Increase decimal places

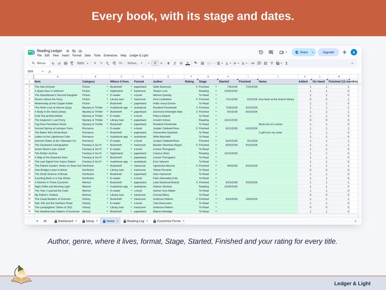pos(114,63)
